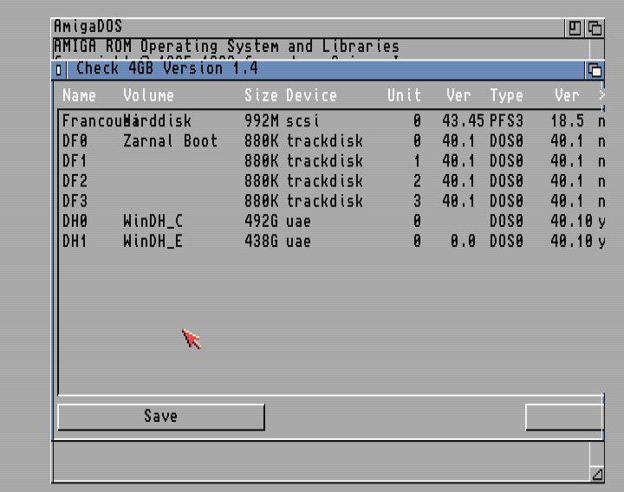Click the Type column header
Screen dimensions: 624x492
506,95
